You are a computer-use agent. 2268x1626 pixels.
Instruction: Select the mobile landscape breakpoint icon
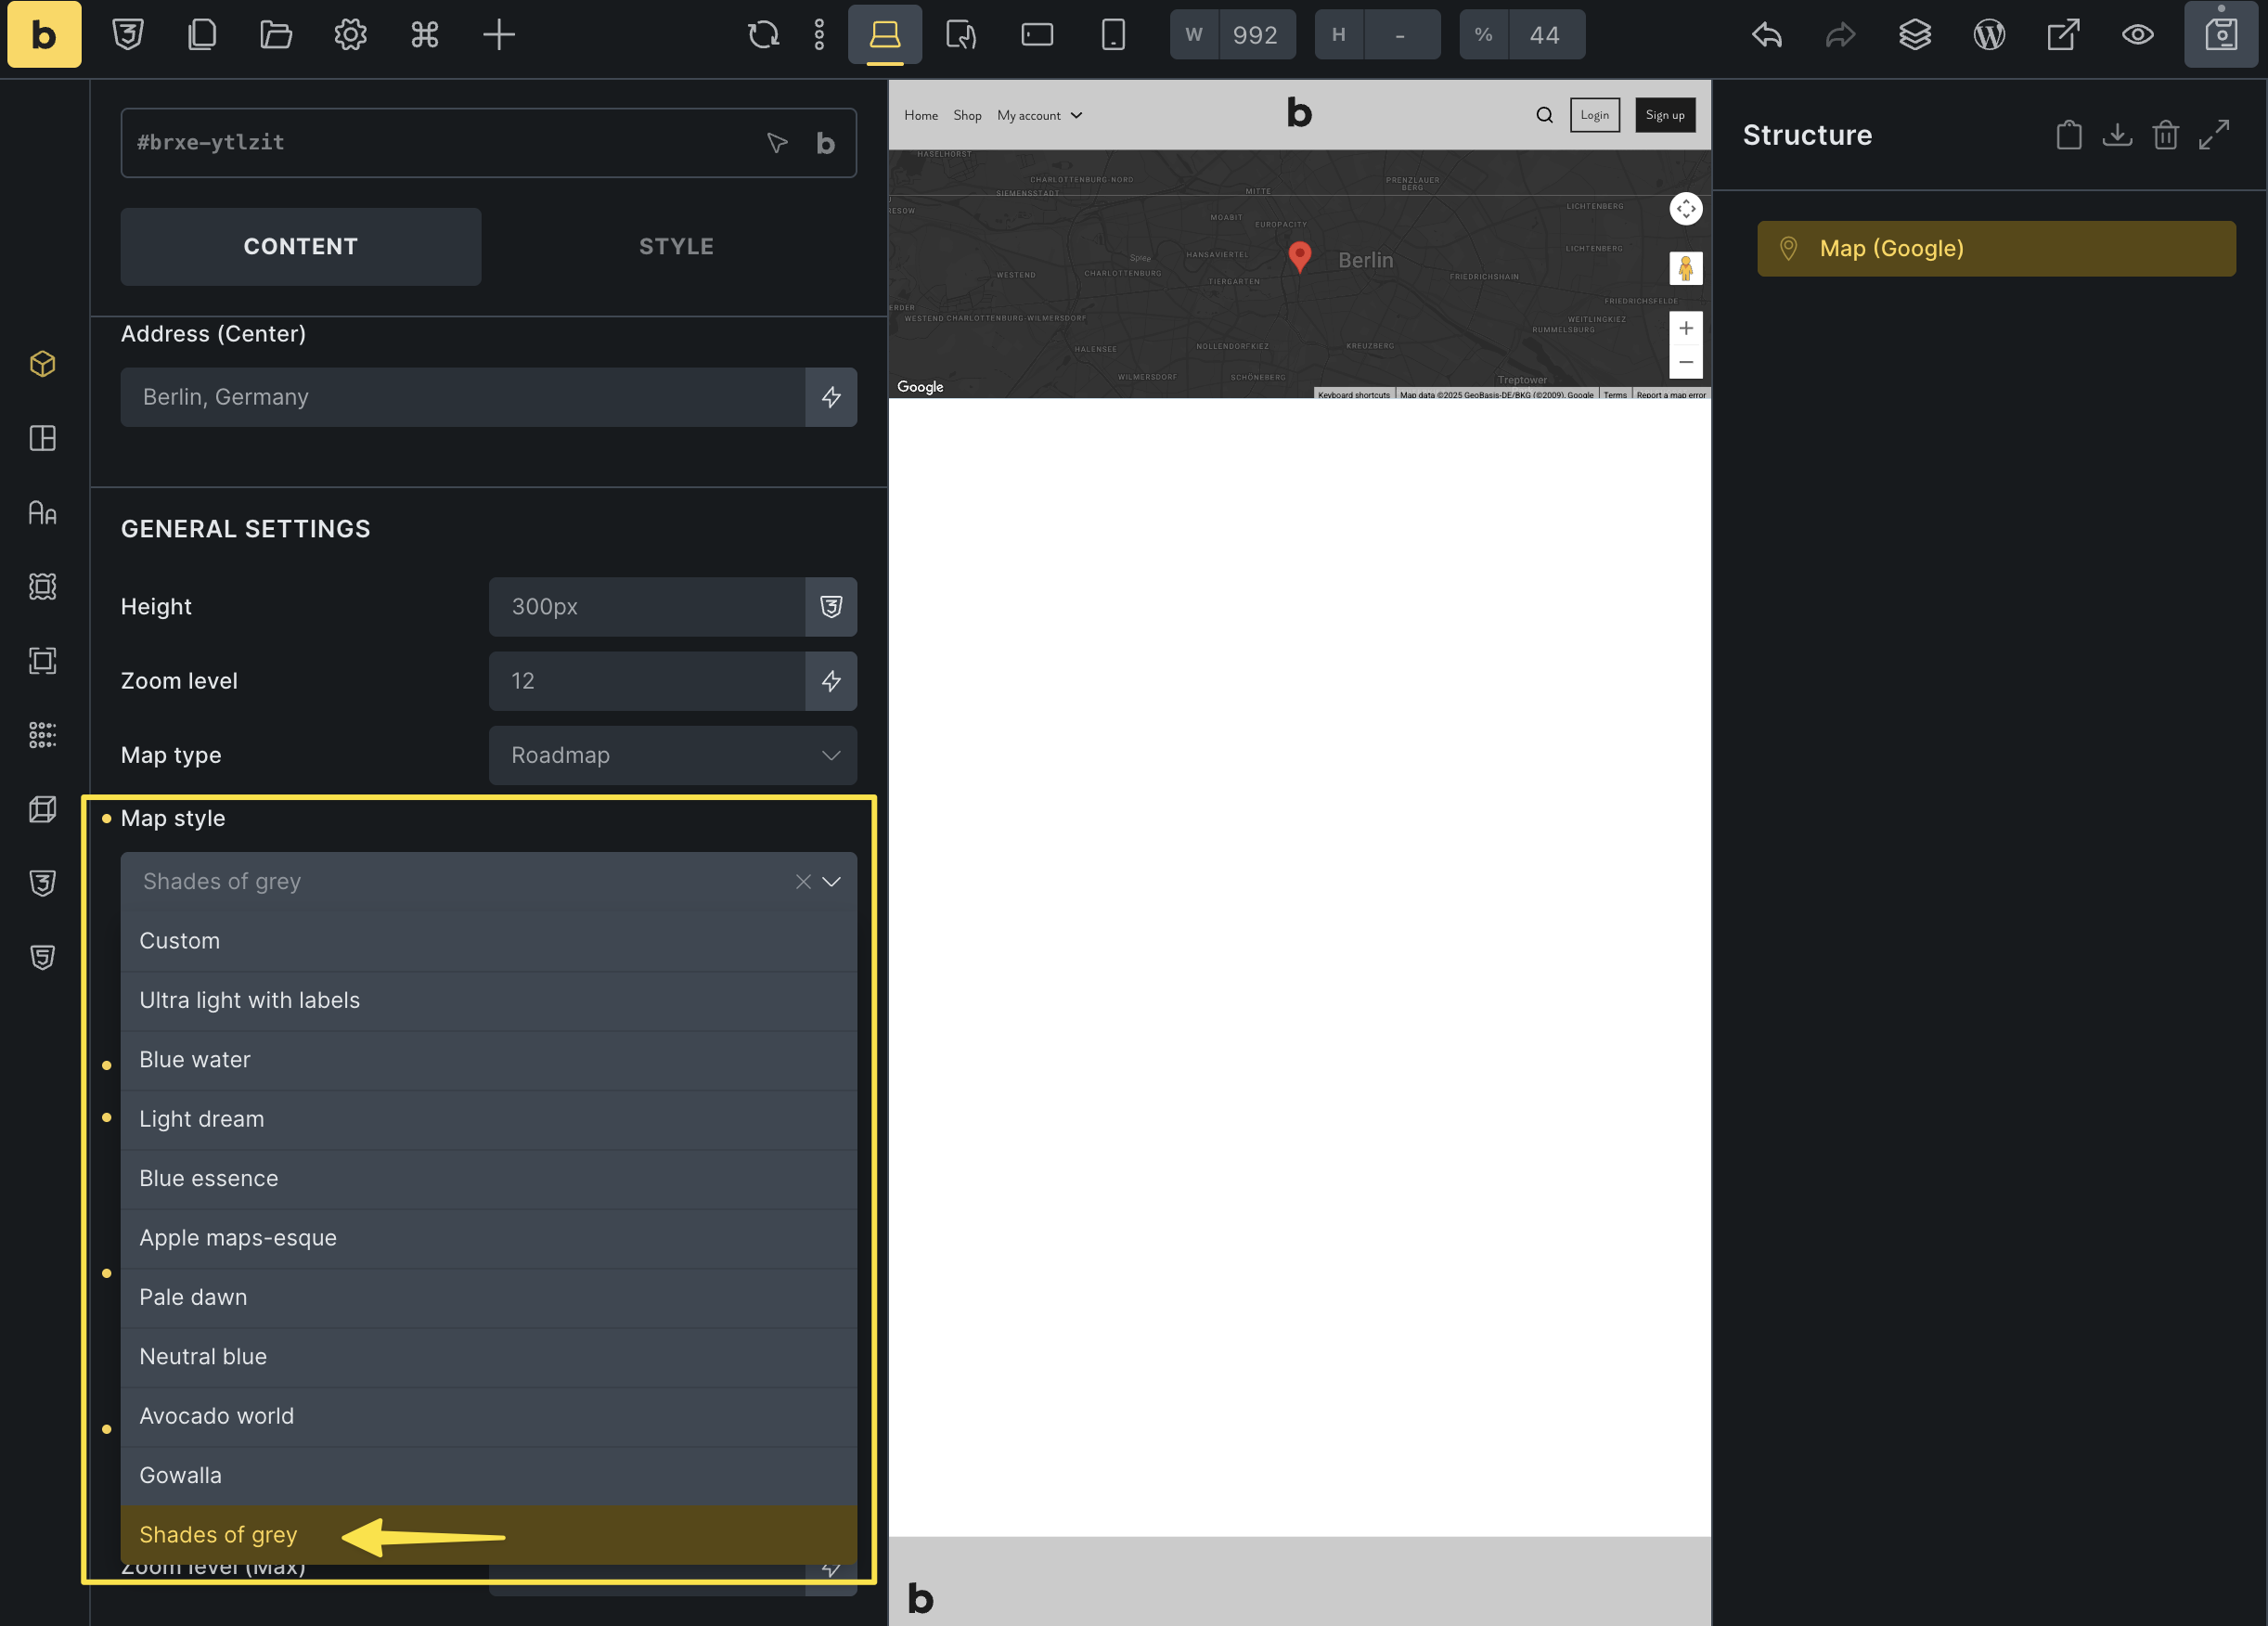1037,35
